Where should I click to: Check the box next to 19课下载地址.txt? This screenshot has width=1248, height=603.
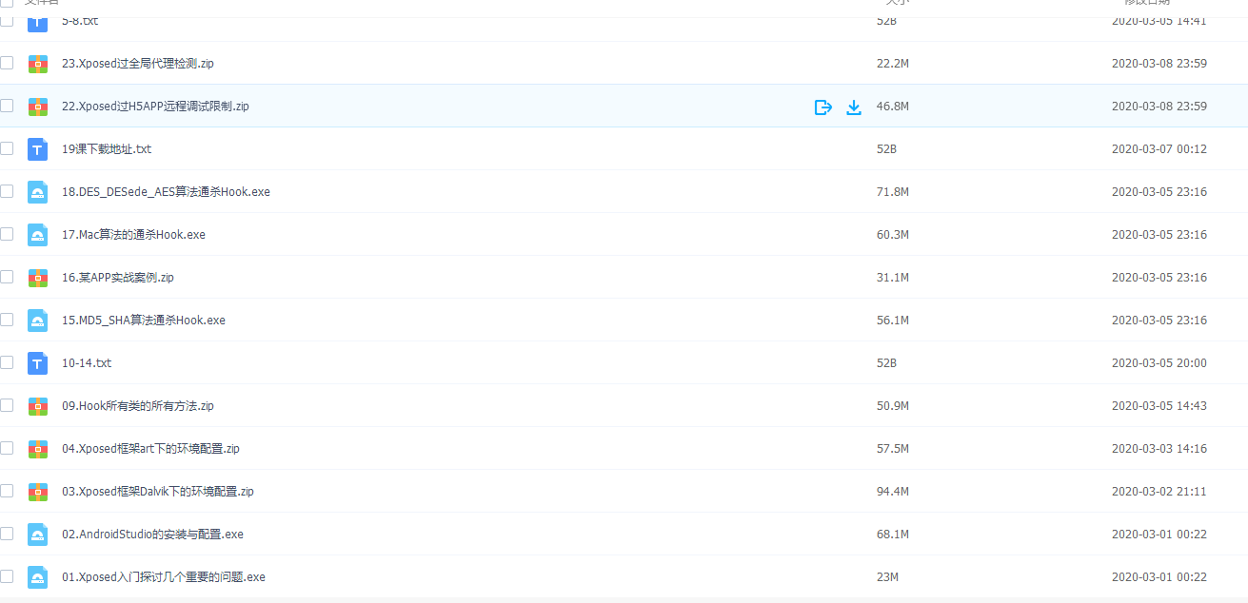[x=7, y=148]
